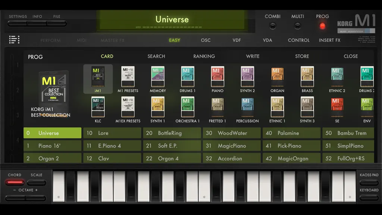
Task: Pick the BRASS card icon
Action: pos(307,77)
